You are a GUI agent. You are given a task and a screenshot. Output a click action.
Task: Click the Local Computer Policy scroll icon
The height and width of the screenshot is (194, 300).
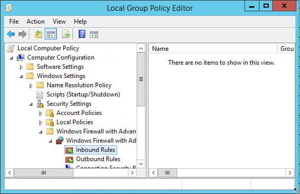[x=10, y=48]
